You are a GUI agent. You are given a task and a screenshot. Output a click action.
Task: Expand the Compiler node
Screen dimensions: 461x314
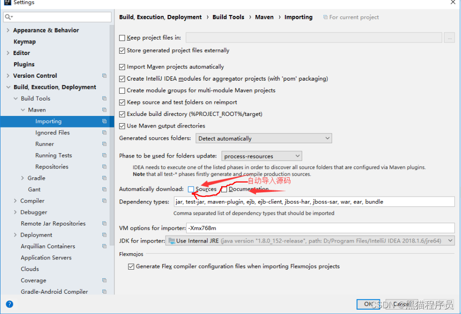coord(15,200)
